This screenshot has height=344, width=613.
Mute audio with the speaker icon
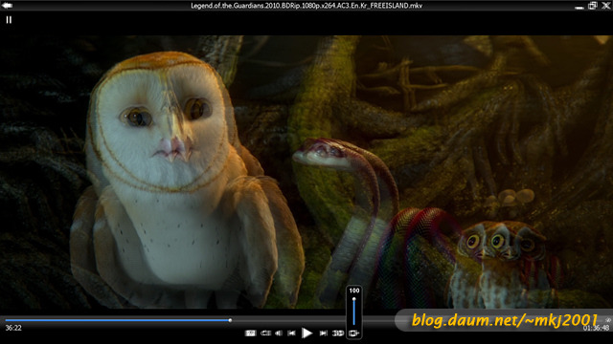tap(279, 333)
